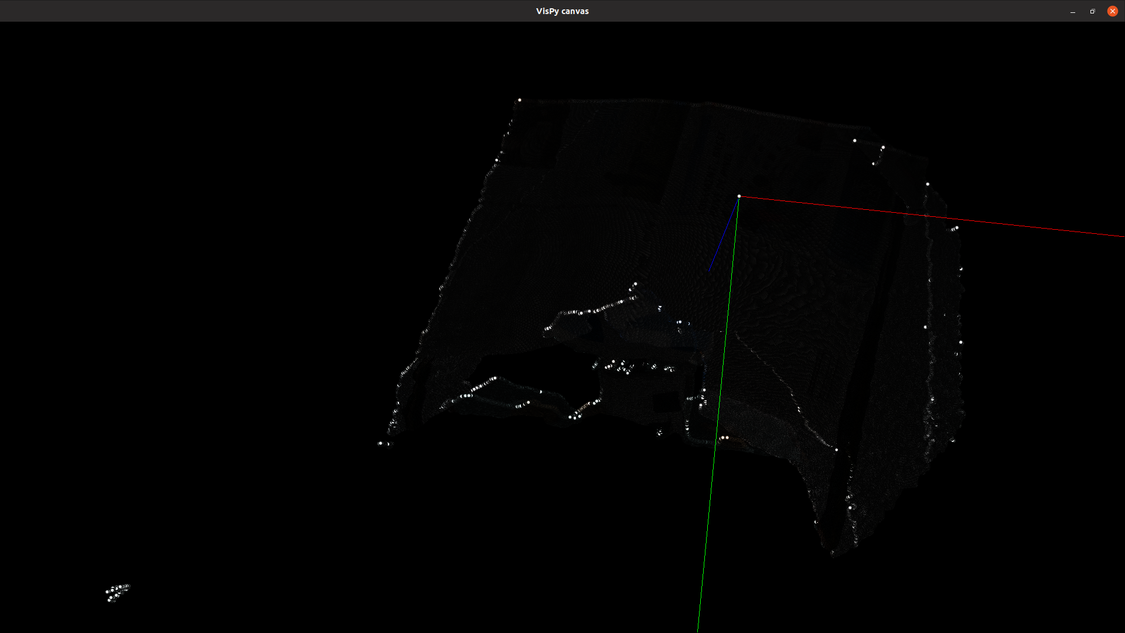Screen dimensions: 1125x633
Task: Select the leftmost white point on the mesh
Action: coord(381,444)
